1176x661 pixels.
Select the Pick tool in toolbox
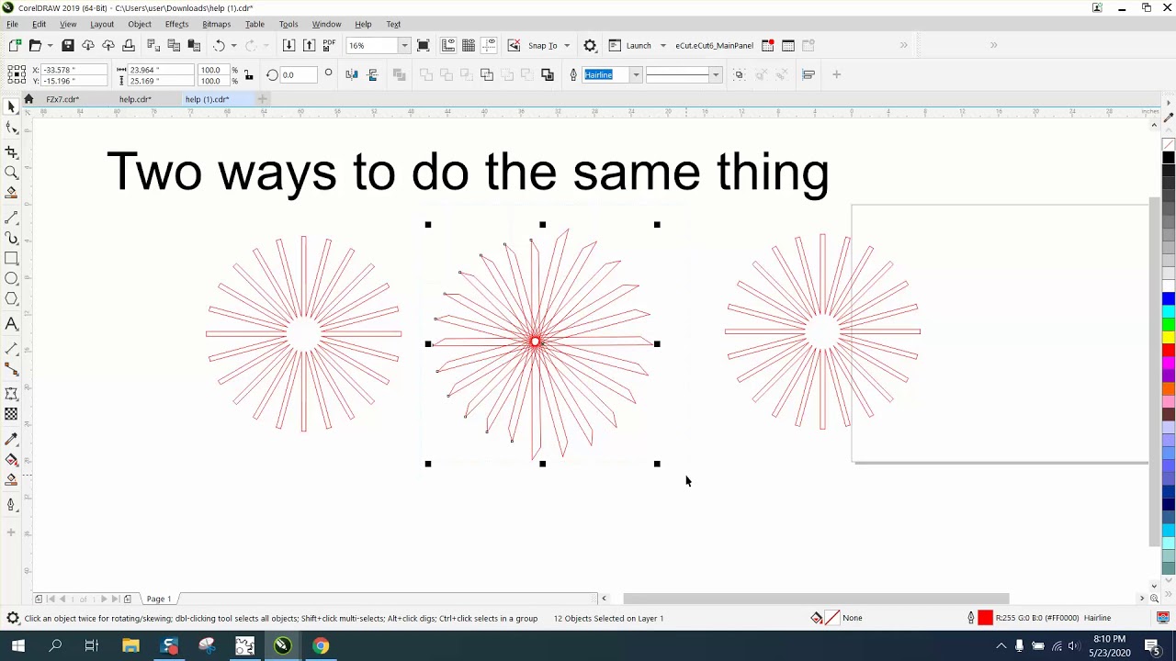[11, 107]
